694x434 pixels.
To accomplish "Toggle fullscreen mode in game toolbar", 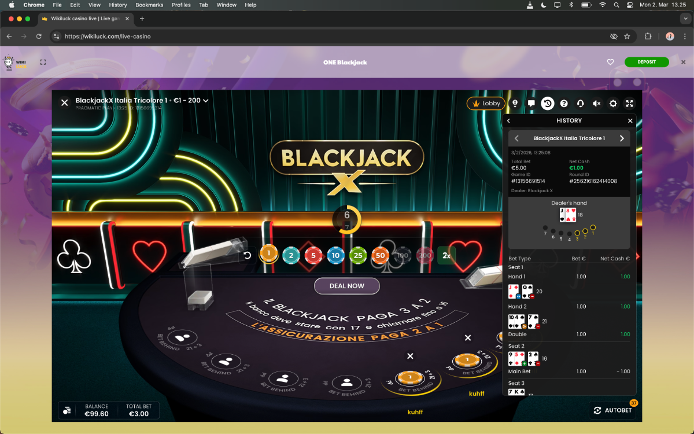I will tap(629, 104).
